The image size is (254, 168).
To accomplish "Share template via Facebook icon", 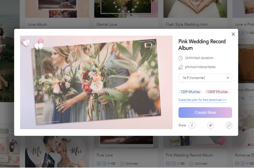I will click(x=192, y=125).
